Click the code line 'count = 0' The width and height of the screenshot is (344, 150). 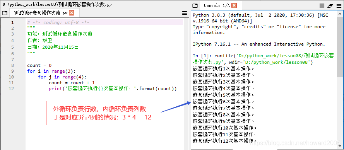[x=39, y=65]
